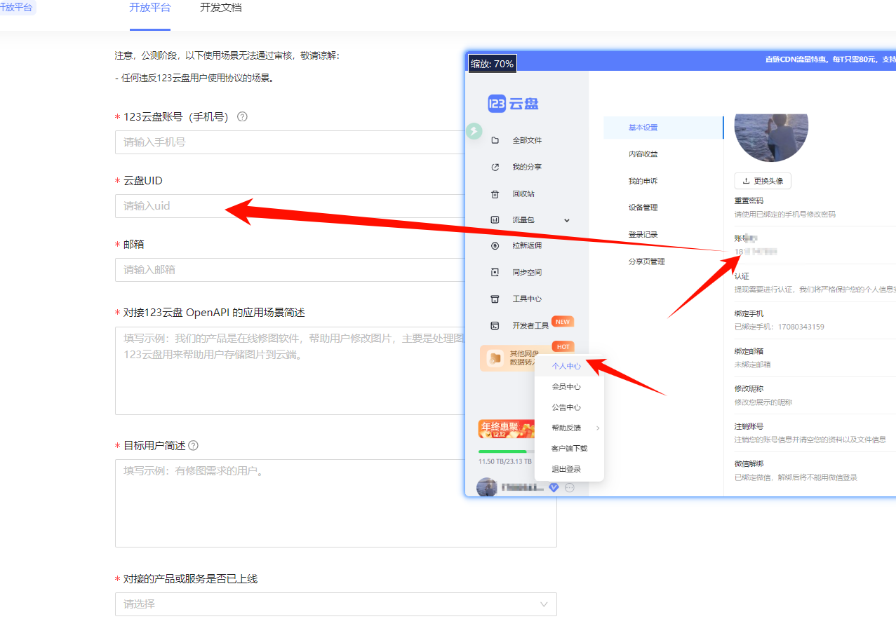Click the 123云盘 logo

513,104
